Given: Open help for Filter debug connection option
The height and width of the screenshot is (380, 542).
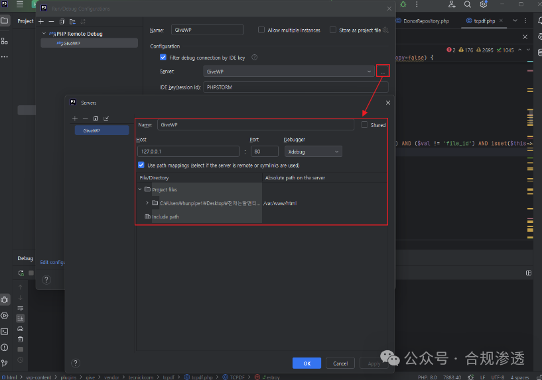Looking at the screenshot, I should point(254,58).
